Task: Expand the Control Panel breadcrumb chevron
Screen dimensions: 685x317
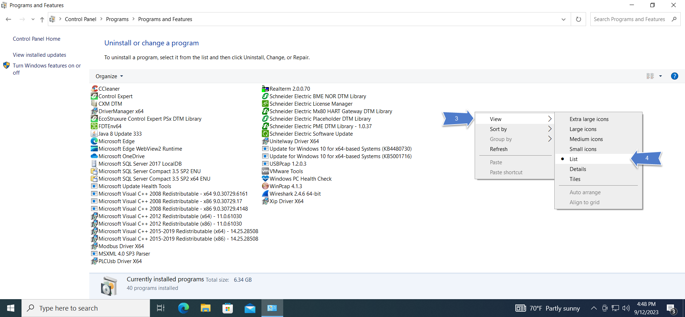Action: pyautogui.click(x=101, y=19)
